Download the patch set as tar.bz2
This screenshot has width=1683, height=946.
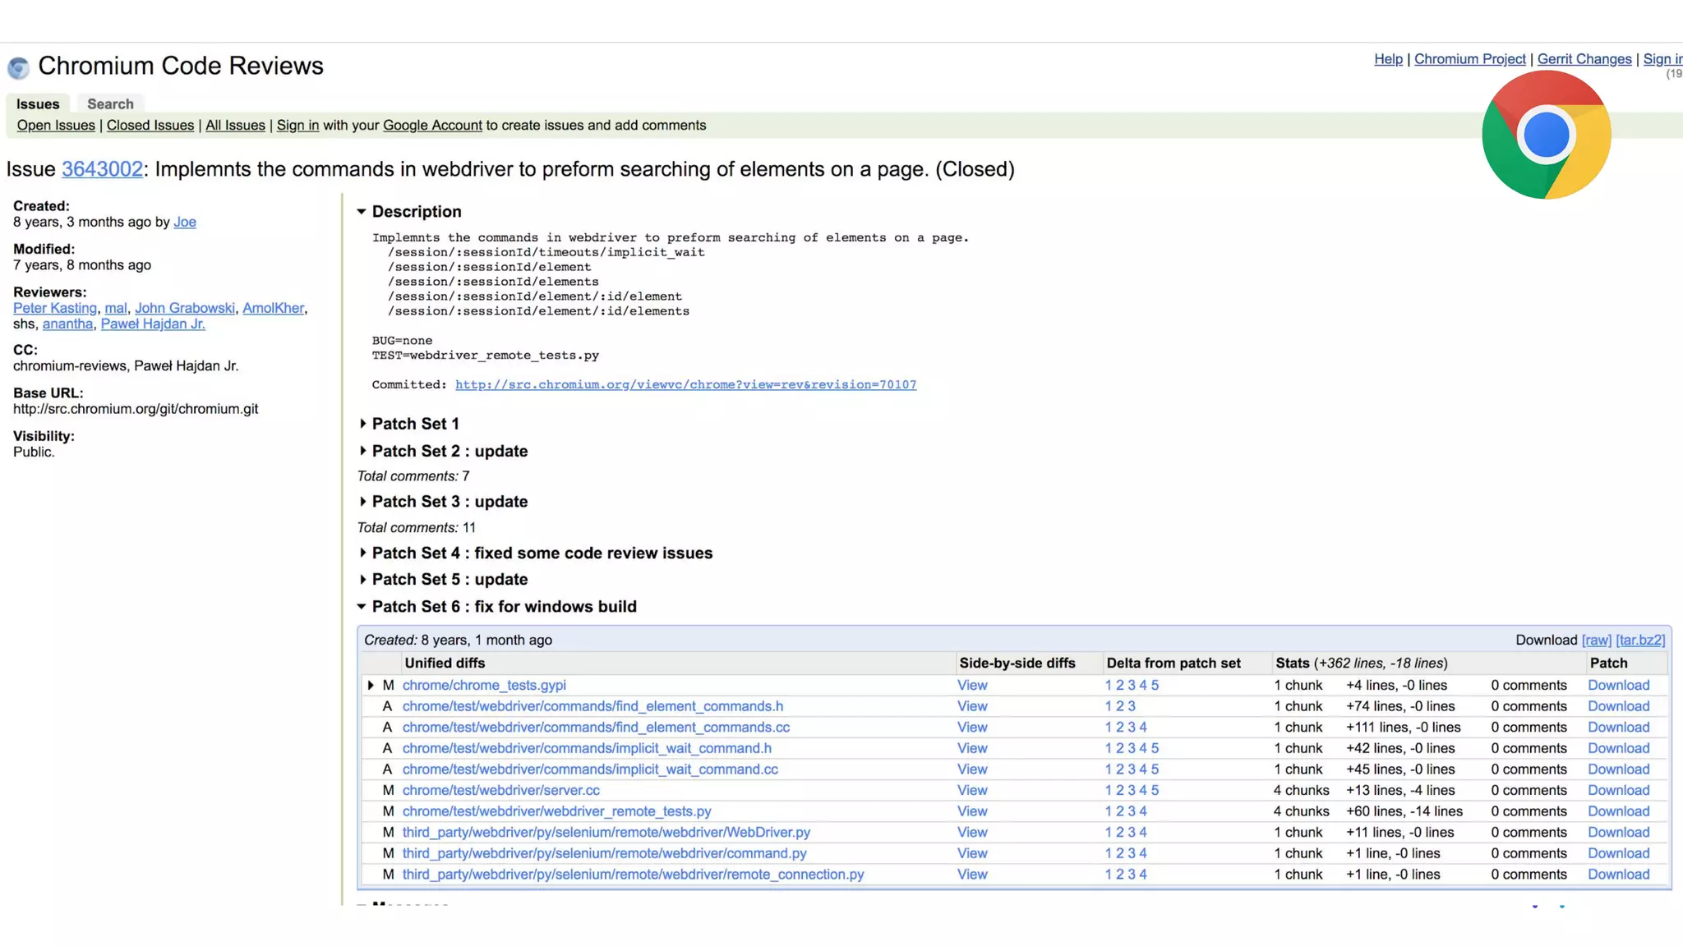pyautogui.click(x=1639, y=641)
